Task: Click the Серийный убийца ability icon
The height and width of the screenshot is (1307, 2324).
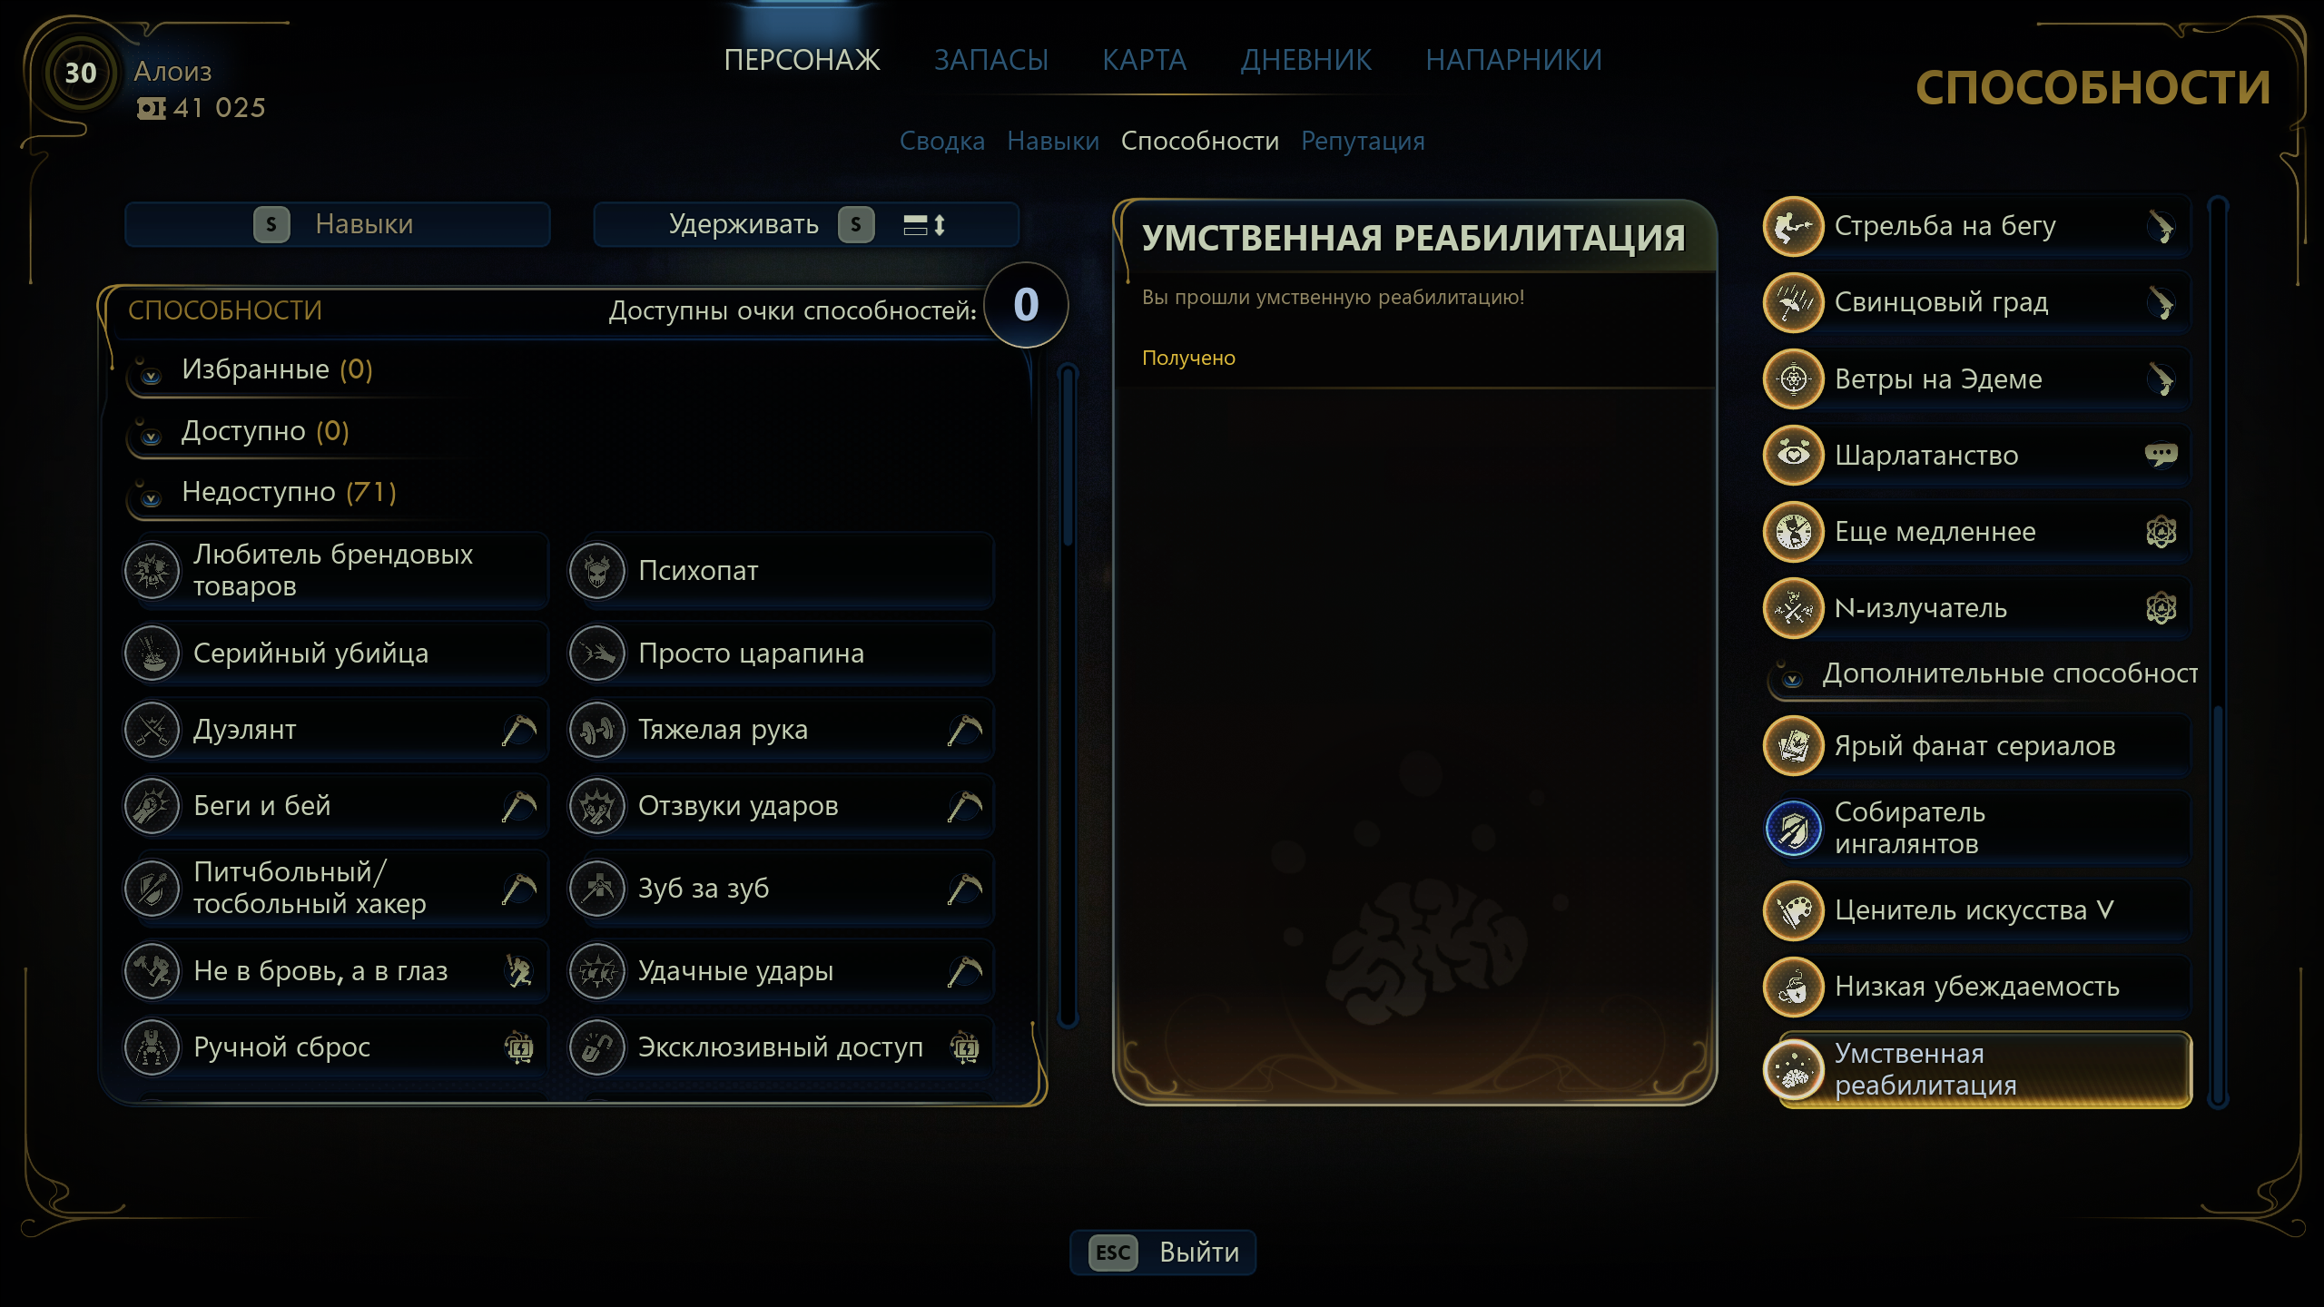Action: tap(153, 653)
